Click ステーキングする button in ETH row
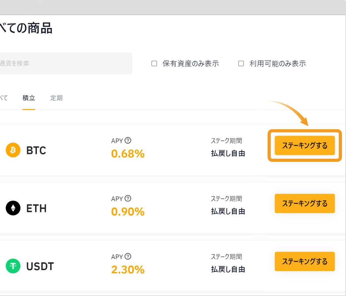Screen dimensions: 346x296 click(x=304, y=203)
